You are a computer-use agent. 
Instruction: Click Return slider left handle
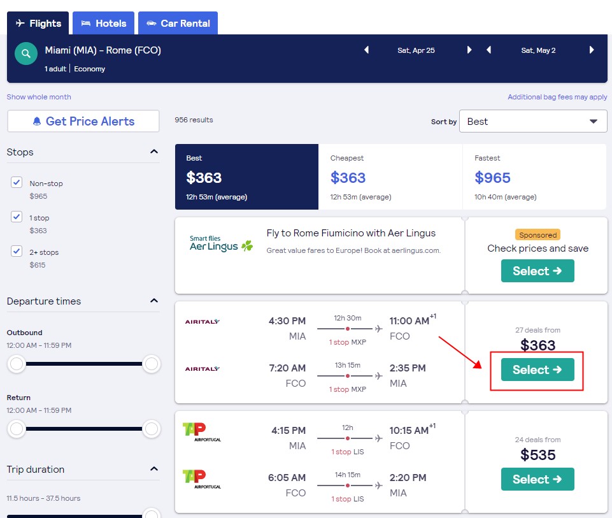[x=17, y=429]
